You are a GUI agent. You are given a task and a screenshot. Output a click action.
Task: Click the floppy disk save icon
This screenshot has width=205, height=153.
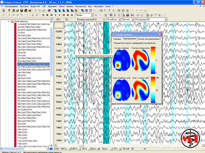(x=22, y=10)
